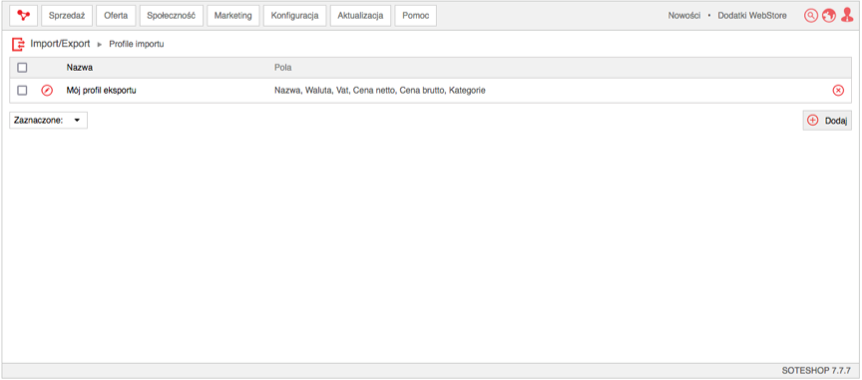Tick the select-all checkbox in header
Screen dimensions: 862x380
pos(22,68)
